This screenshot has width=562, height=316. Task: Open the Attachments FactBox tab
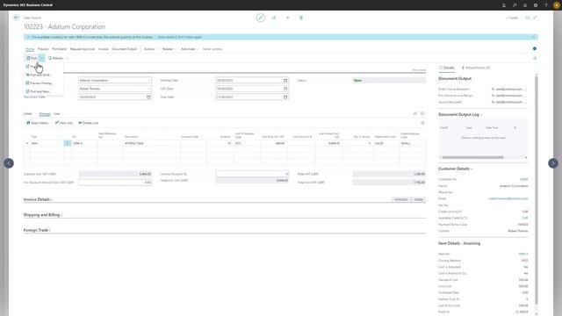coord(476,68)
